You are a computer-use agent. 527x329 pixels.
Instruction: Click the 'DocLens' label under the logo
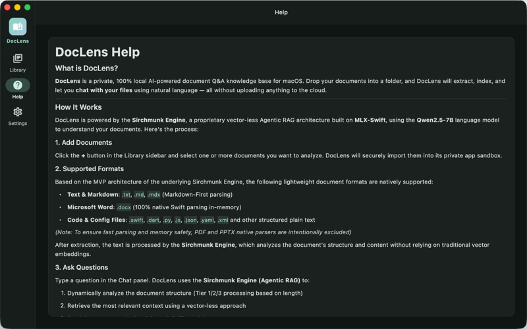(18, 41)
